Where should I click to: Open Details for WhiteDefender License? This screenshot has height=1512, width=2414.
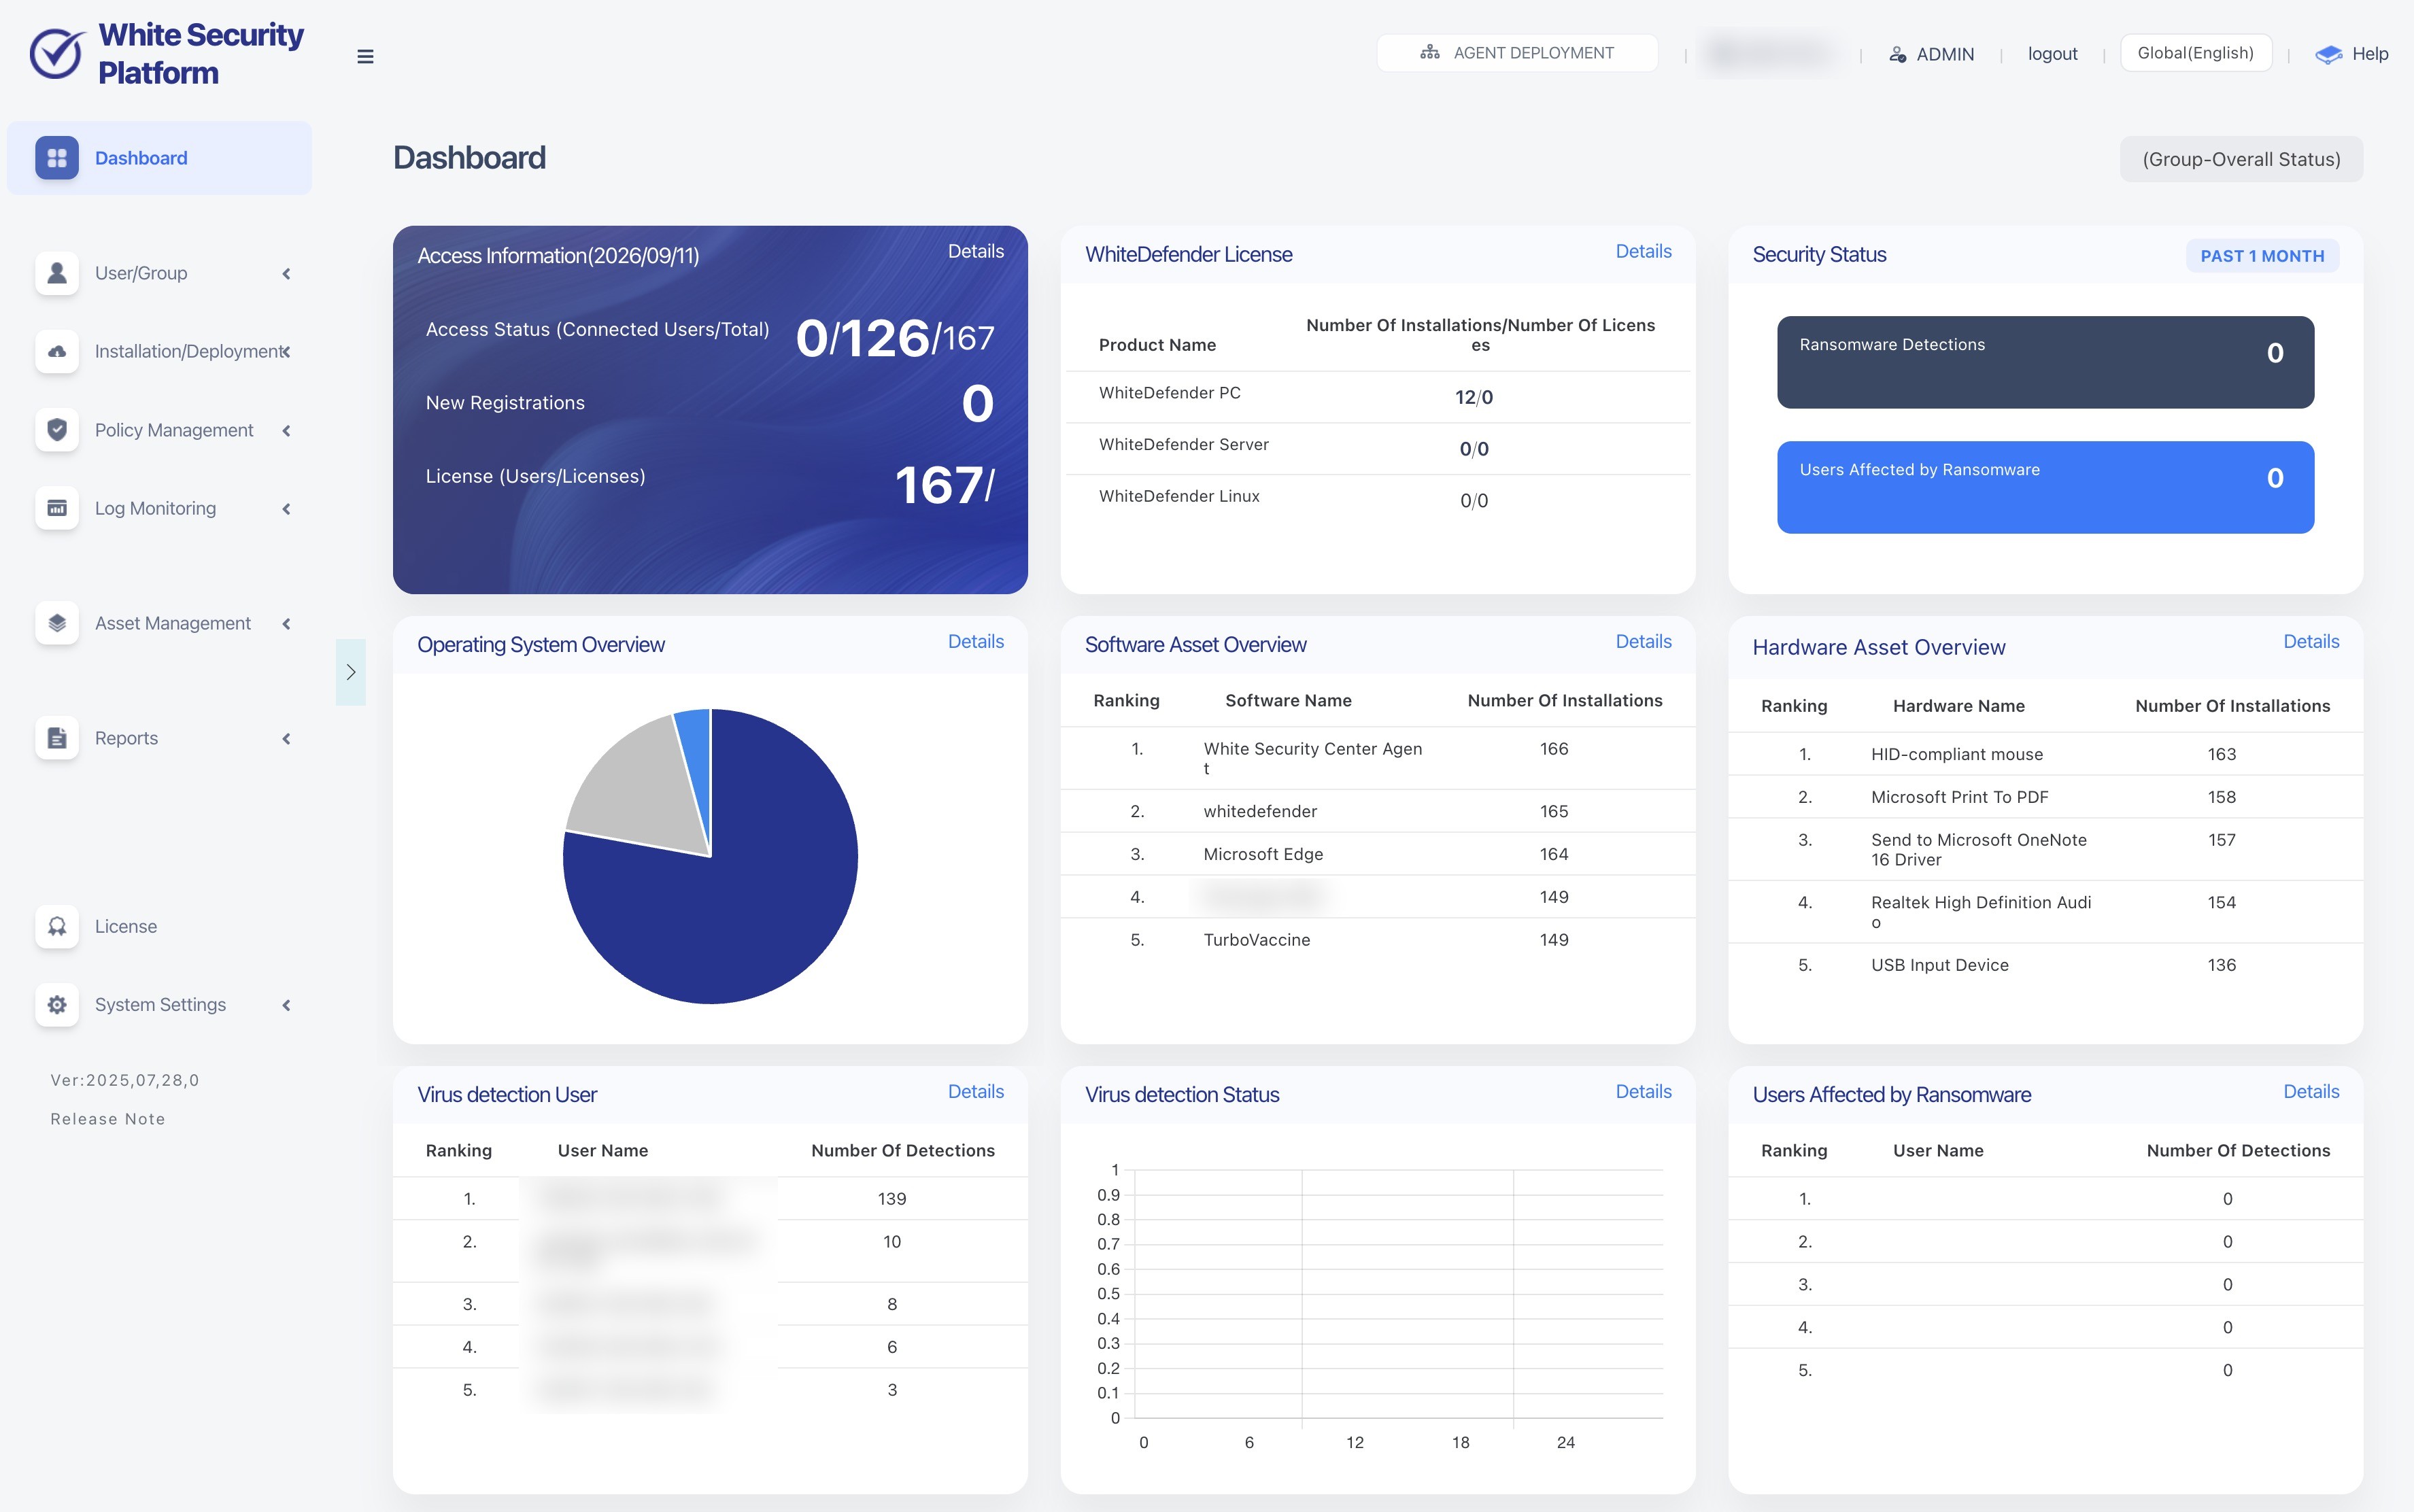1643,251
